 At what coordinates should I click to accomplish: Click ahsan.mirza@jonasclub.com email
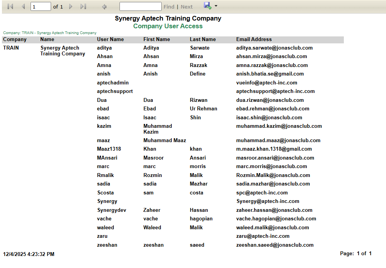tap(272, 57)
